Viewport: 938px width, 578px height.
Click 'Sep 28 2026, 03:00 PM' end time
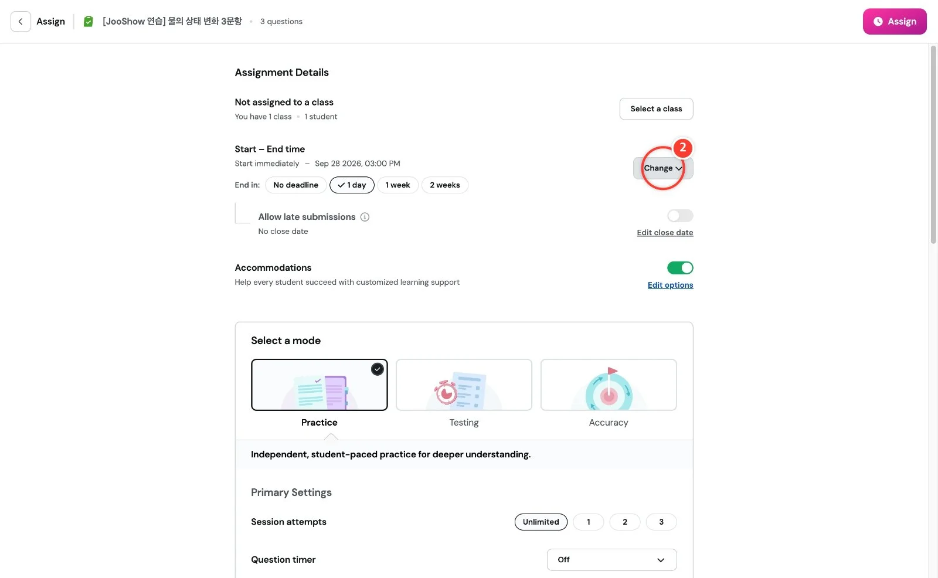pos(358,164)
